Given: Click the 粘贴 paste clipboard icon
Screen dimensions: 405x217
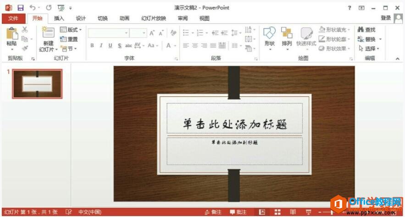Looking at the screenshot, I should 12,33.
